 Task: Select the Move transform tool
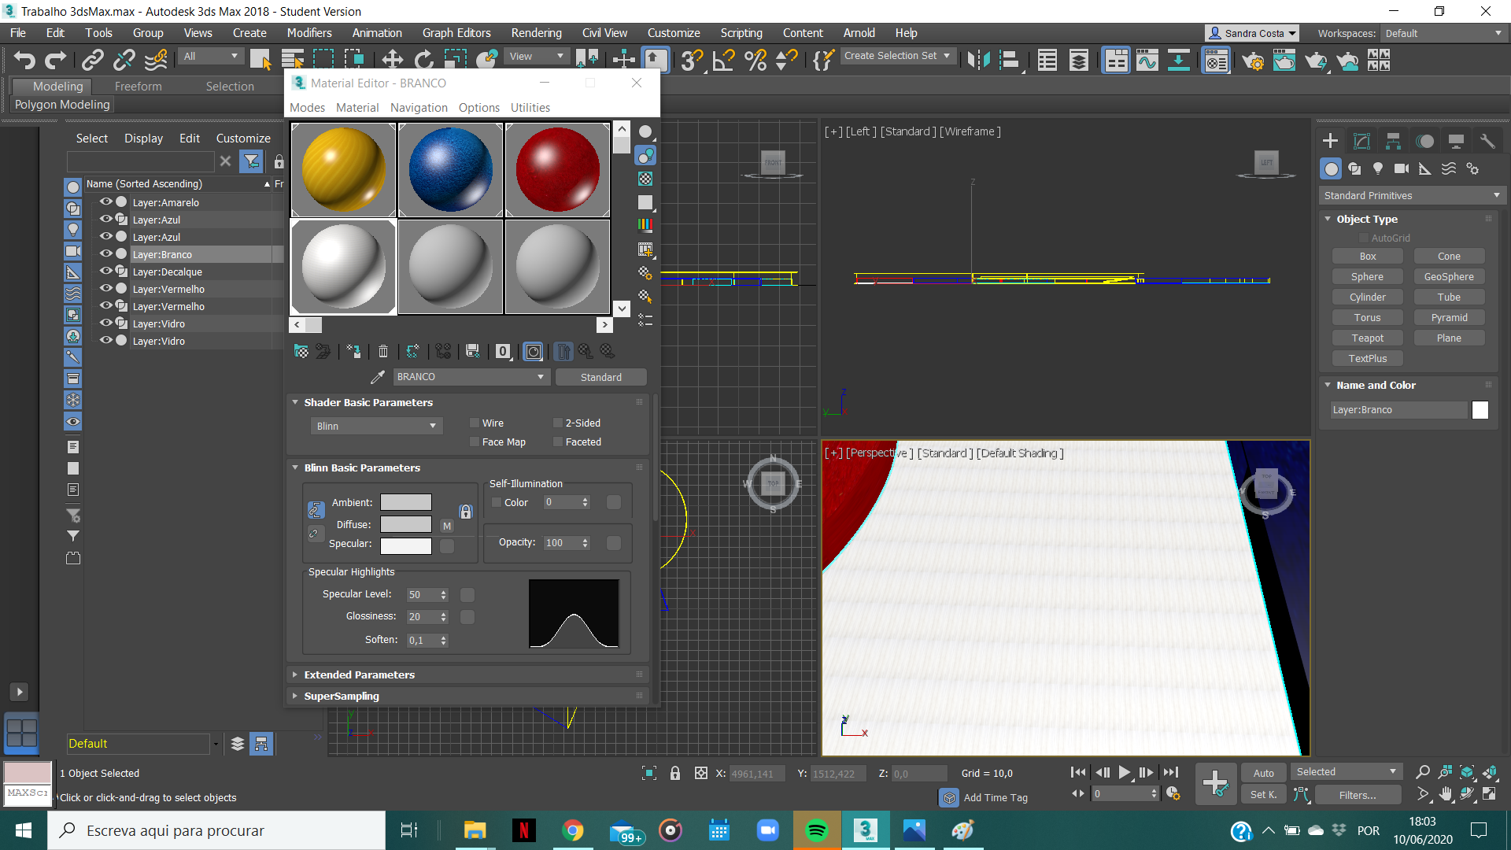tap(392, 60)
